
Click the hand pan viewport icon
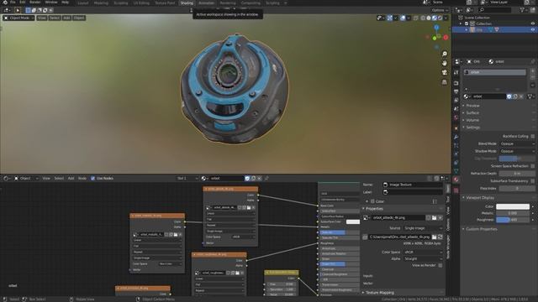coord(445,63)
